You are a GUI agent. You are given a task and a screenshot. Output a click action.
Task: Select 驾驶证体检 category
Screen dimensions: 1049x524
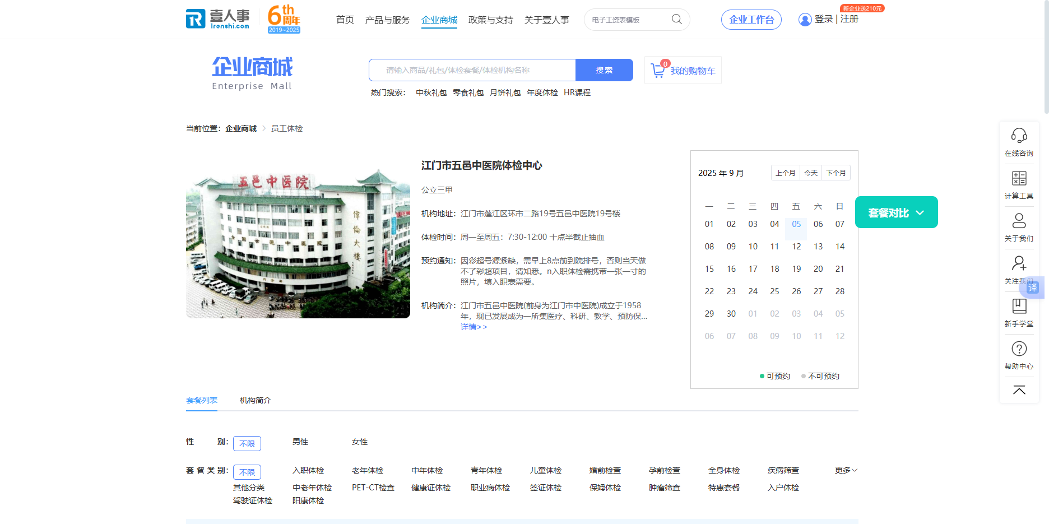[x=253, y=500]
